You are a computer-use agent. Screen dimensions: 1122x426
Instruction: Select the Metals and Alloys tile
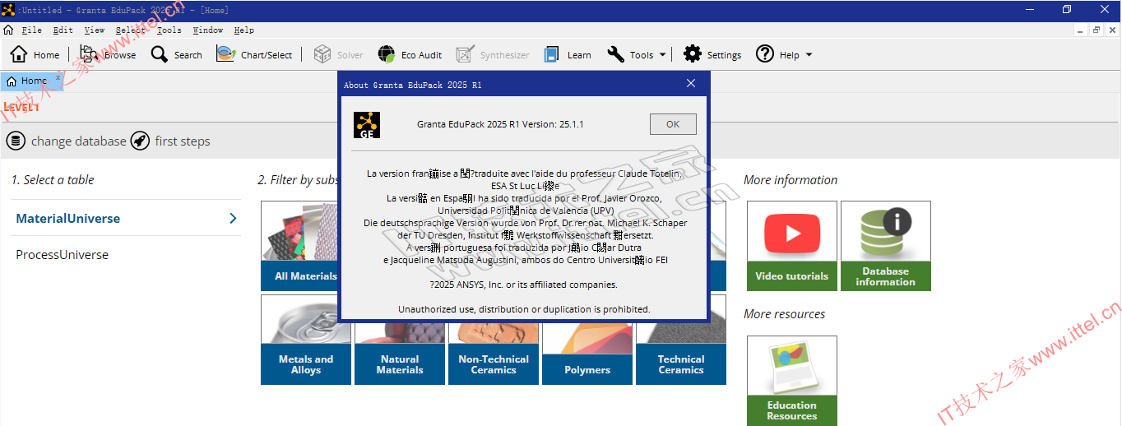306,340
